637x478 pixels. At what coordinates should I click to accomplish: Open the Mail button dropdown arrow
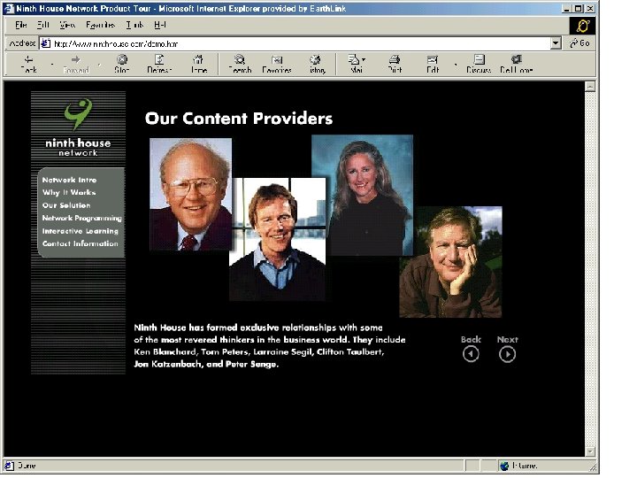pyautogui.click(x=364, y=59)
